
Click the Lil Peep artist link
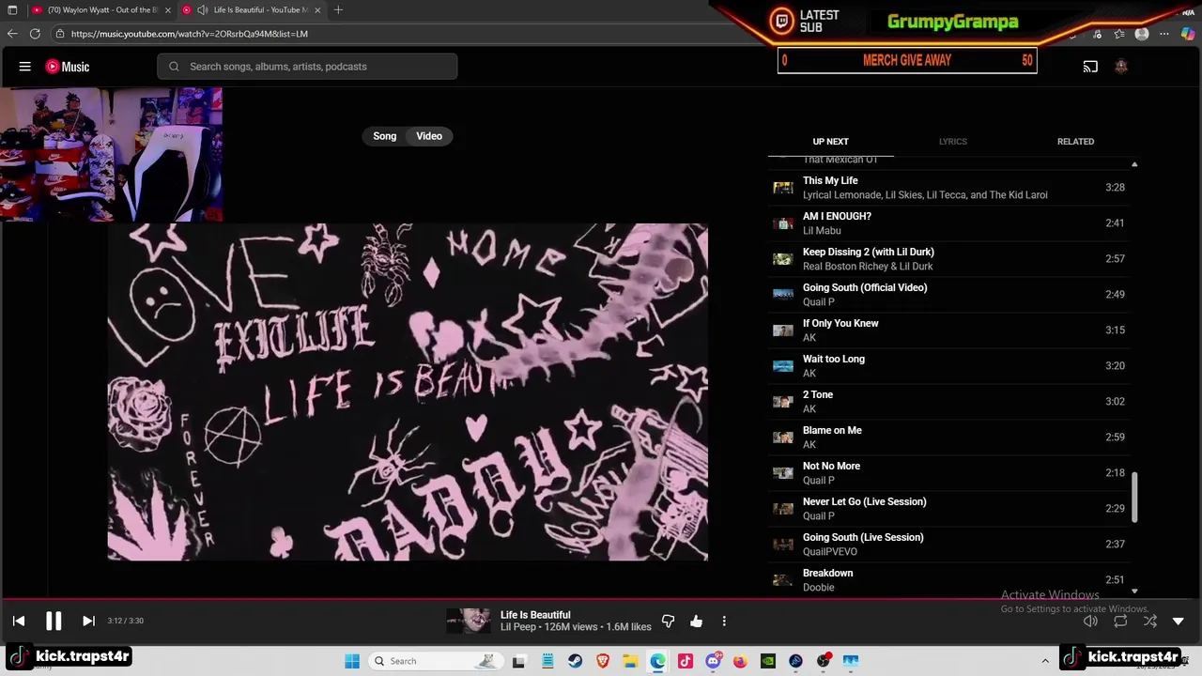pyautogui.click(x=518, y=627)
